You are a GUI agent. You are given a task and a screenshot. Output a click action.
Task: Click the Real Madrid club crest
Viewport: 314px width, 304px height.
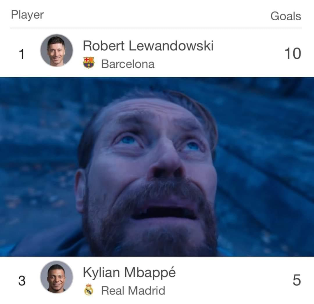pos(89,290)
